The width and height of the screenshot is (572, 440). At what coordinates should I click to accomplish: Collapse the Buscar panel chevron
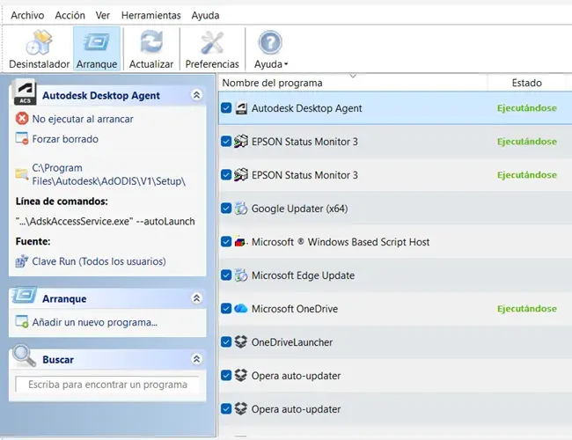click(196, 359)
